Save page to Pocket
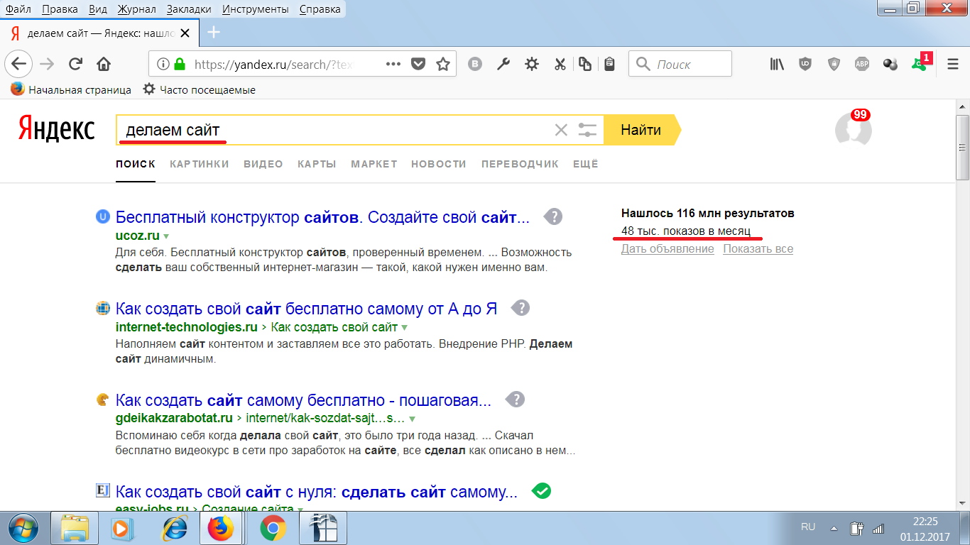Viewport: 970px width, 545px height. tap(419, 64)
